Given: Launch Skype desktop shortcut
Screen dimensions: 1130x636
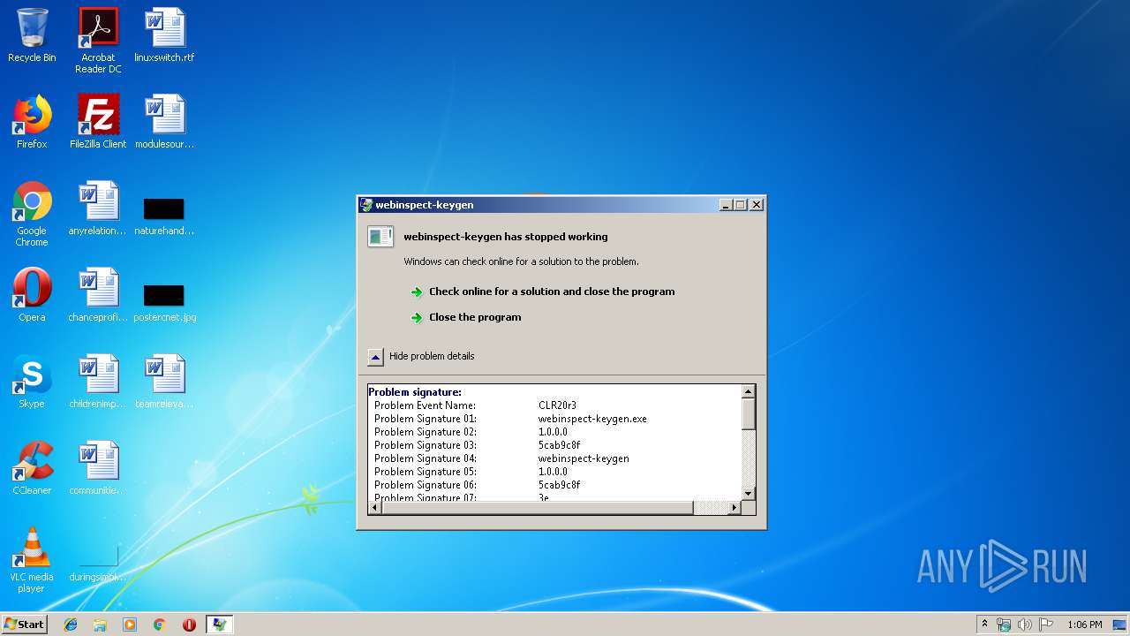Looking at the screenshot, I should pos(32,382).
